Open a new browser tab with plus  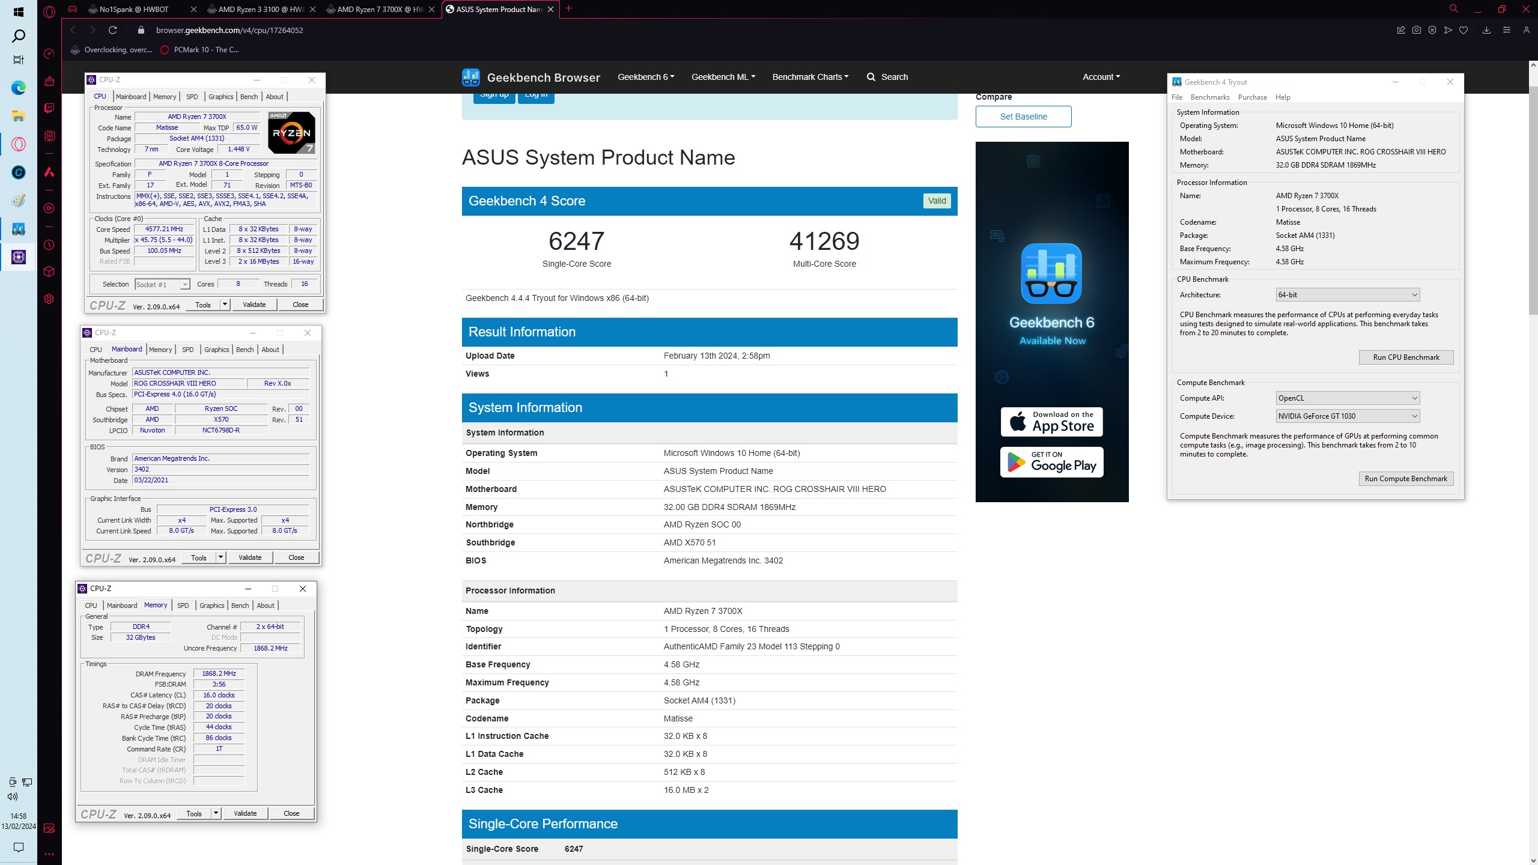tap(568, 8)
